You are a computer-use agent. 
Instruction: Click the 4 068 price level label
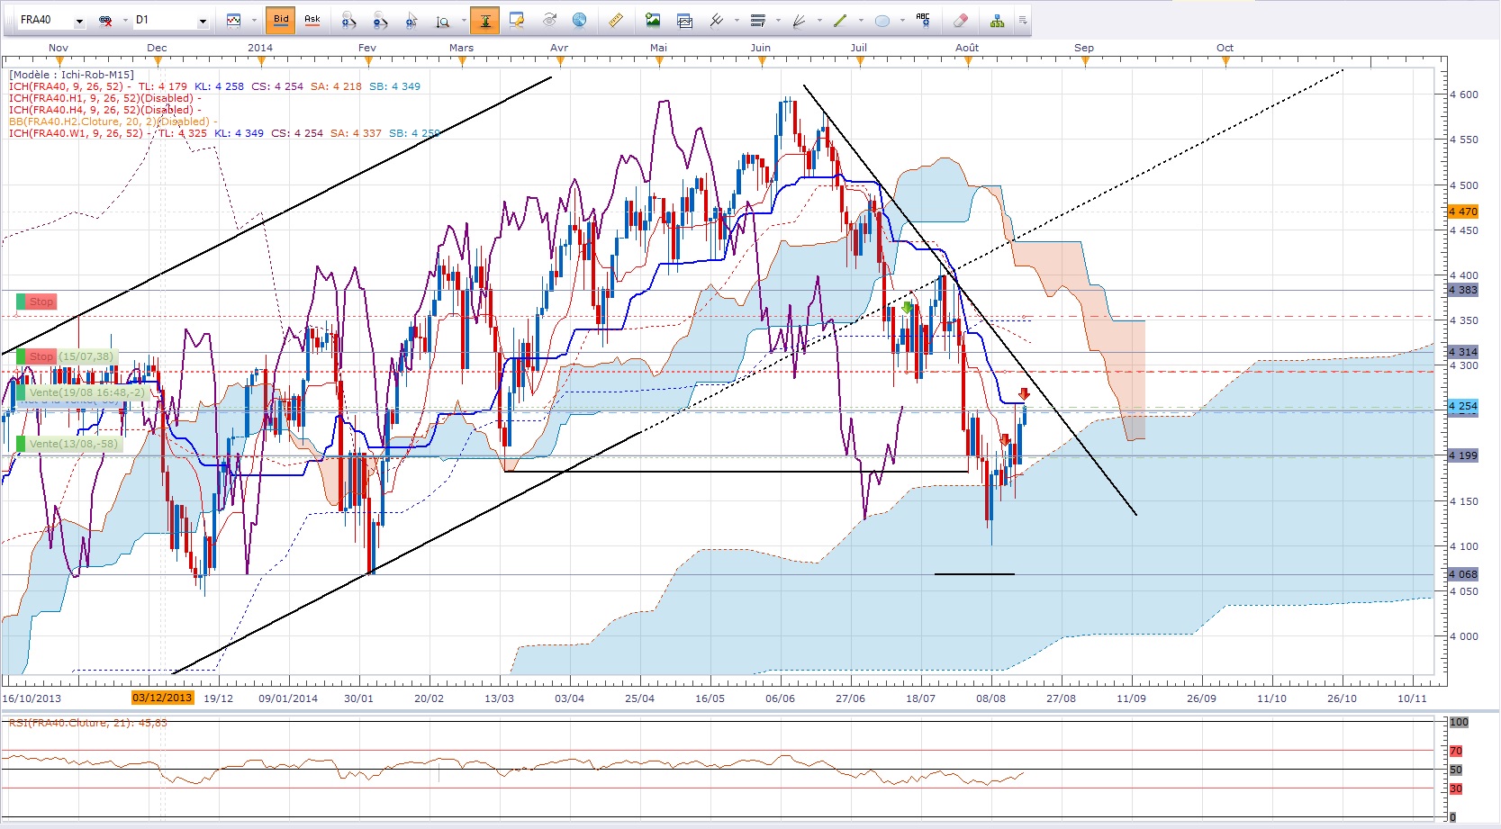click(x=1463, y=574)
